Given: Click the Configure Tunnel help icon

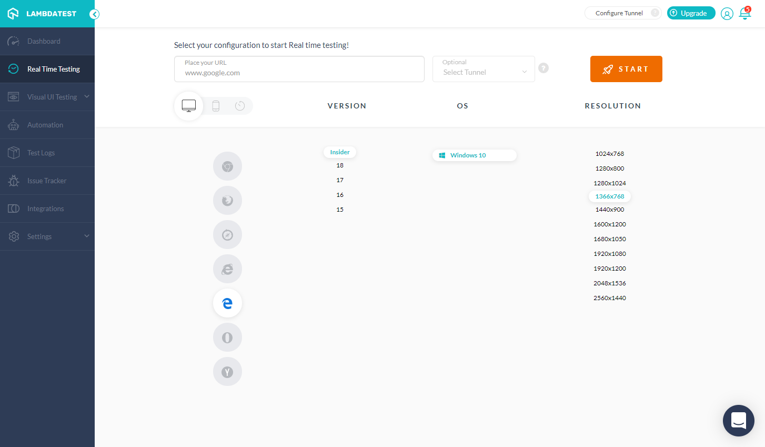Looking at the screenshot, I should coord(655,13).
